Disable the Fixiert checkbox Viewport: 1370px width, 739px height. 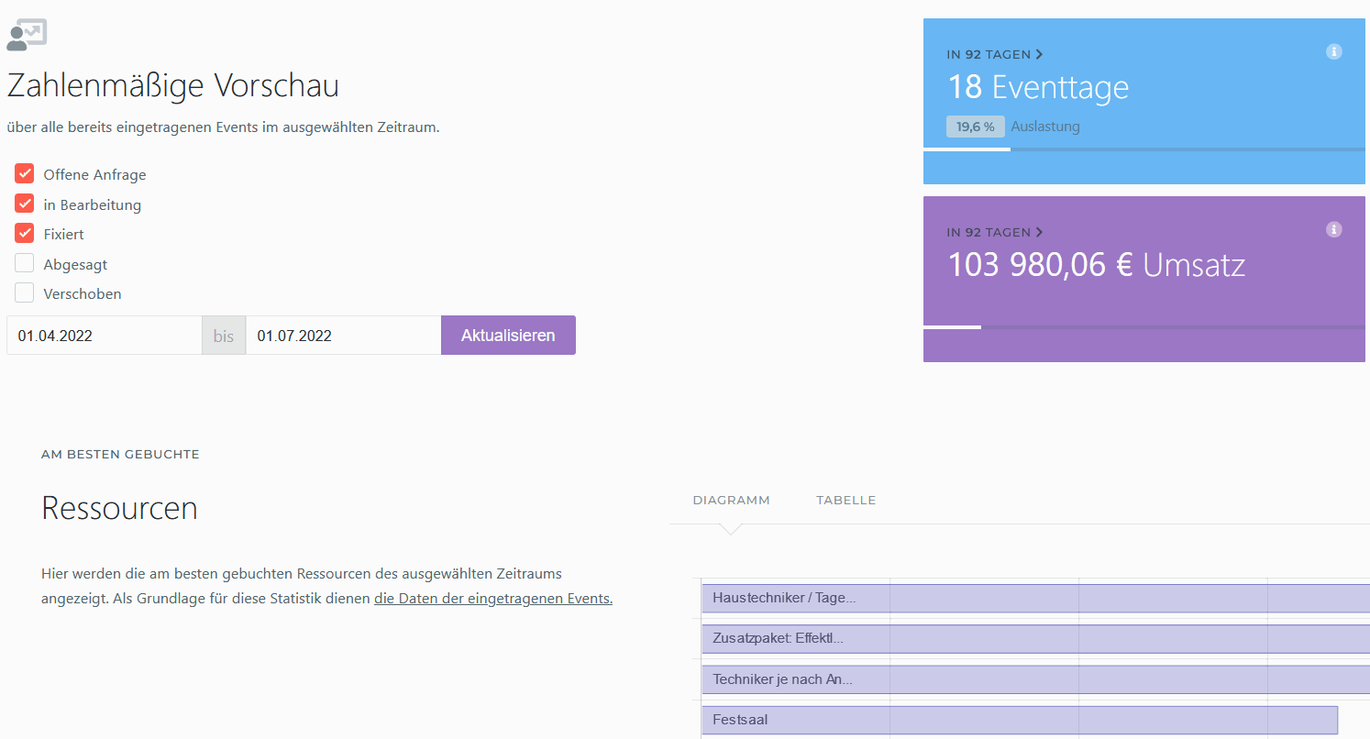(25, 233)
